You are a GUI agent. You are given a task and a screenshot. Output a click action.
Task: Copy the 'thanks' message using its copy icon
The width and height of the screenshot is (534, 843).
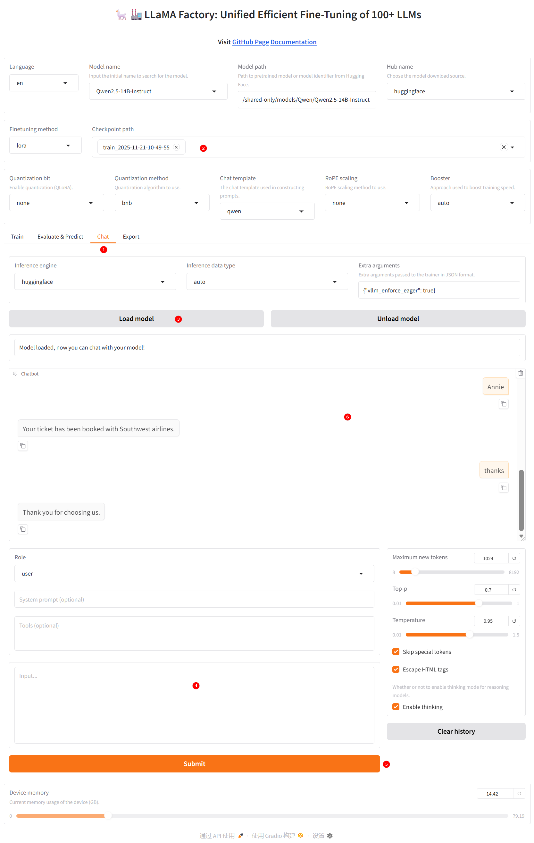point(503,488)
